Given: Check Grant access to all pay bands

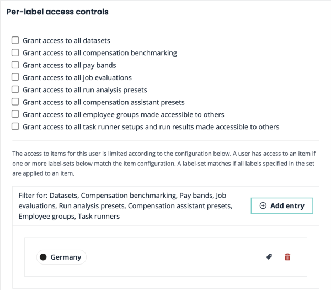Looking at the screenshot, I should point(15,65).
